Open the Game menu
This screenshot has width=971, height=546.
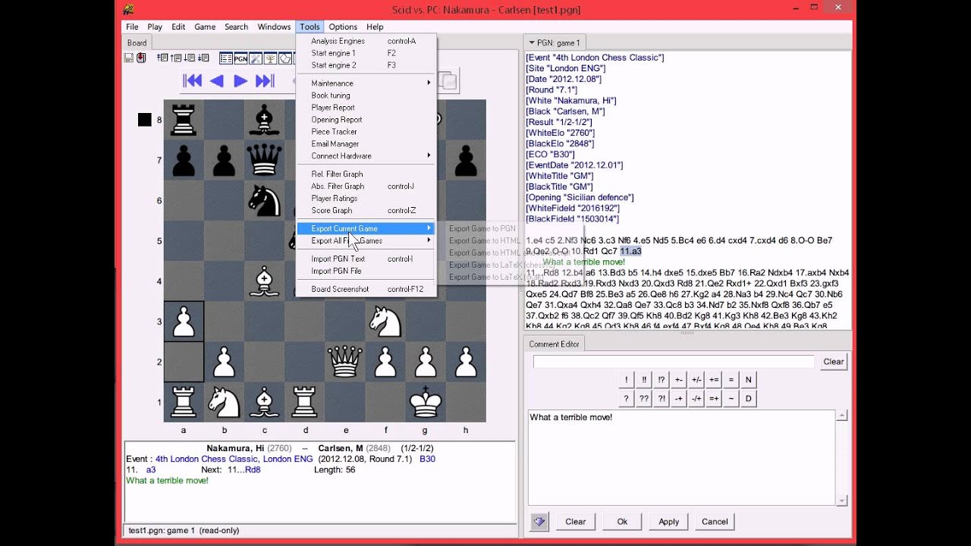coord(205,27)
